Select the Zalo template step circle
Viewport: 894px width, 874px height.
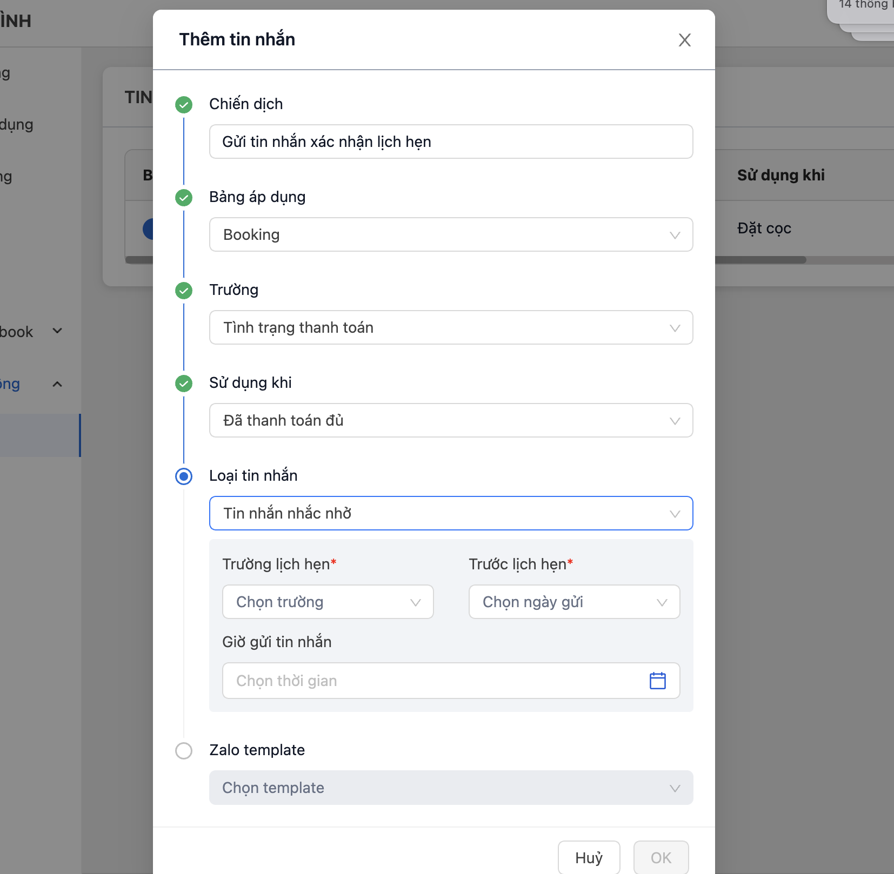pyautogui.click(x=184, y=751)
